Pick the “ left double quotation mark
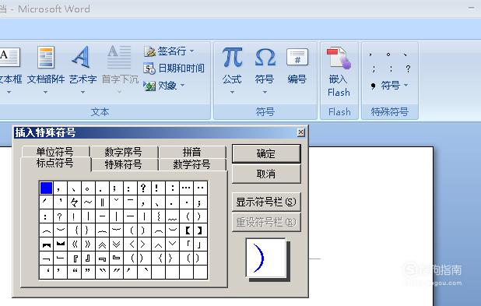 coord(74,272)
